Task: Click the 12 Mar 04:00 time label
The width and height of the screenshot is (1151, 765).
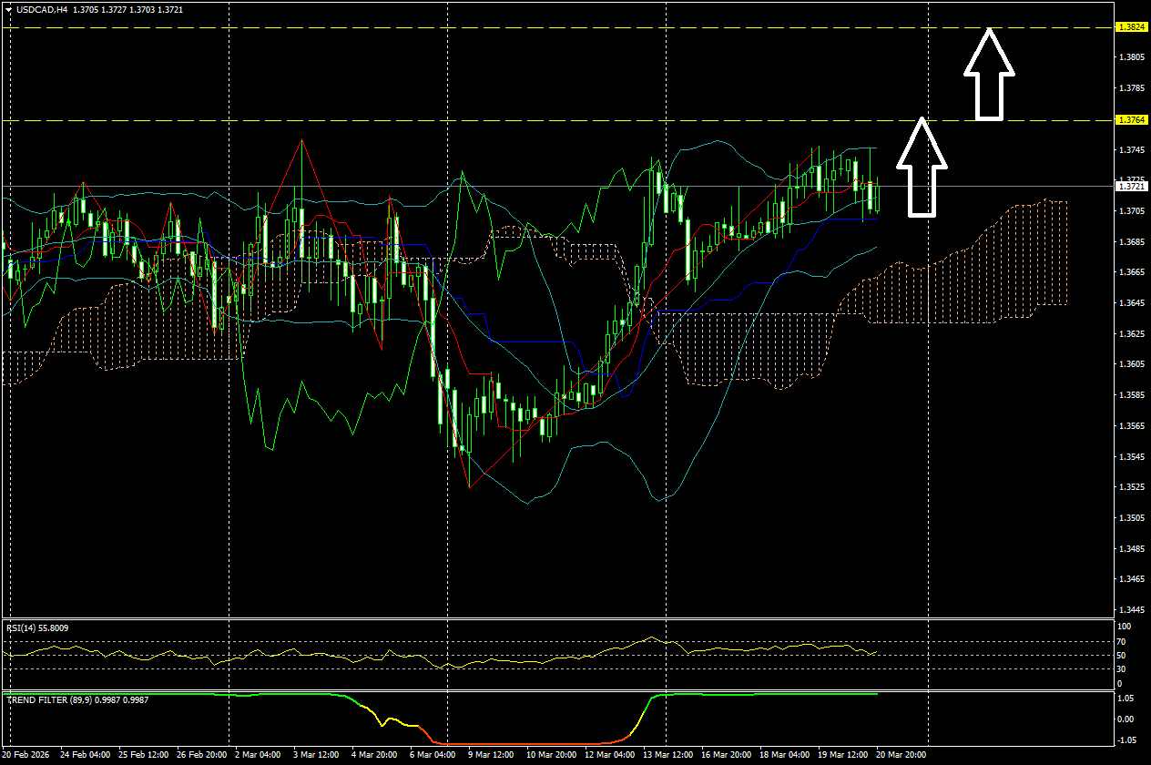Action: [x=609, y=755]
